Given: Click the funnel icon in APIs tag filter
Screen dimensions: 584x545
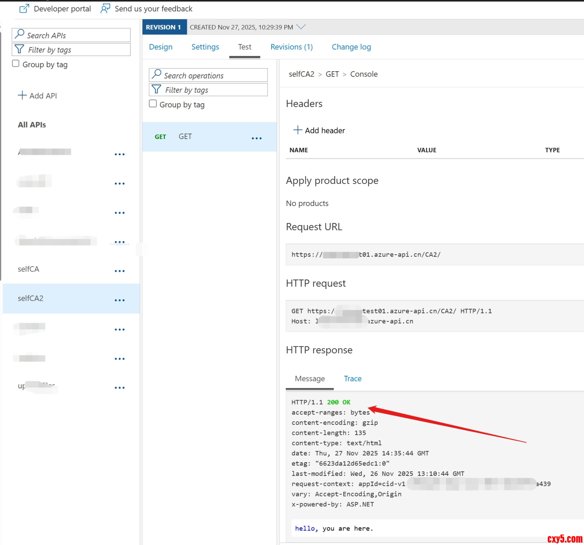Looking at the screenshot, I should tap(19, 50).
